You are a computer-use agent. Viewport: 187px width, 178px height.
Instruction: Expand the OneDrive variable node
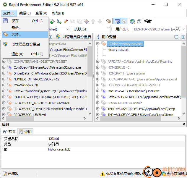[97, 91]
